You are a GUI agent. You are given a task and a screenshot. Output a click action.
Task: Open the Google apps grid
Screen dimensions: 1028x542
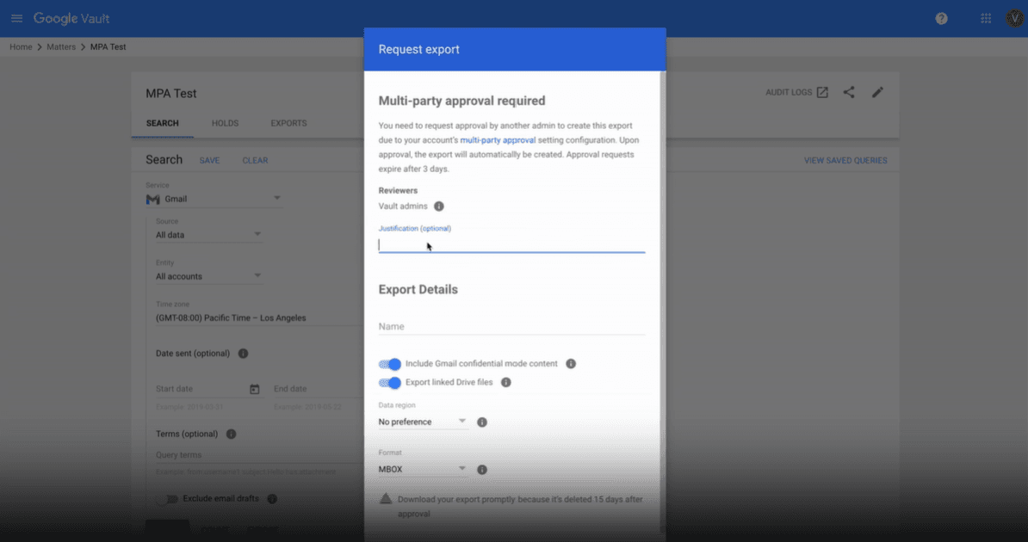click(x=985, y=18)
